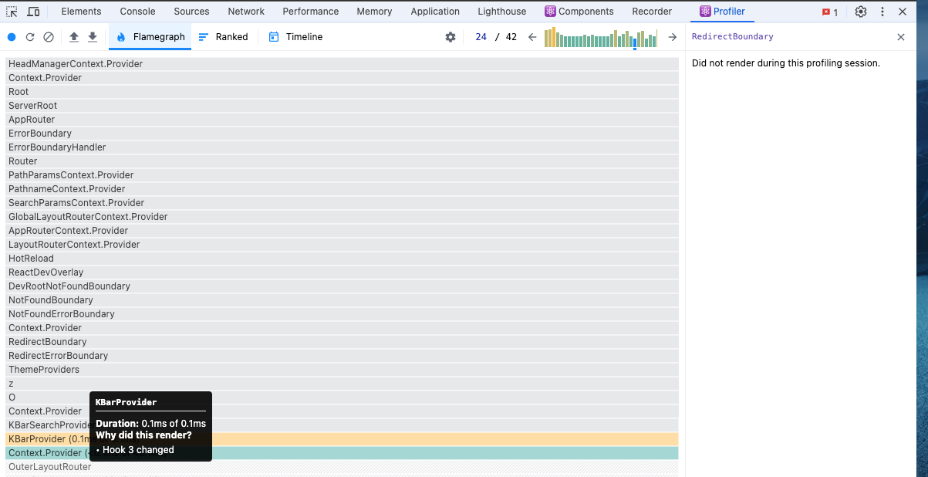Click the save profile download icon
928x477 pixels.
[93, 37]
